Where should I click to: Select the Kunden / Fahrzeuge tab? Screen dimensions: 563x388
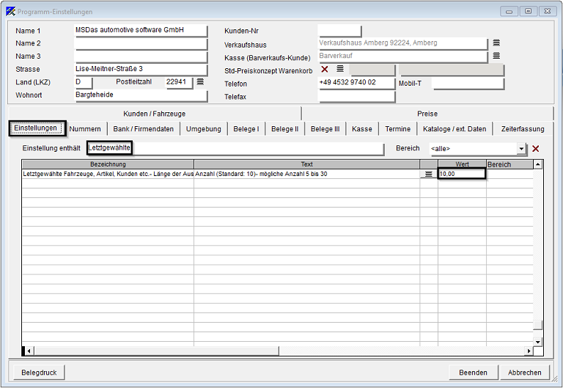pyautogui.click(x=155, y=114)
